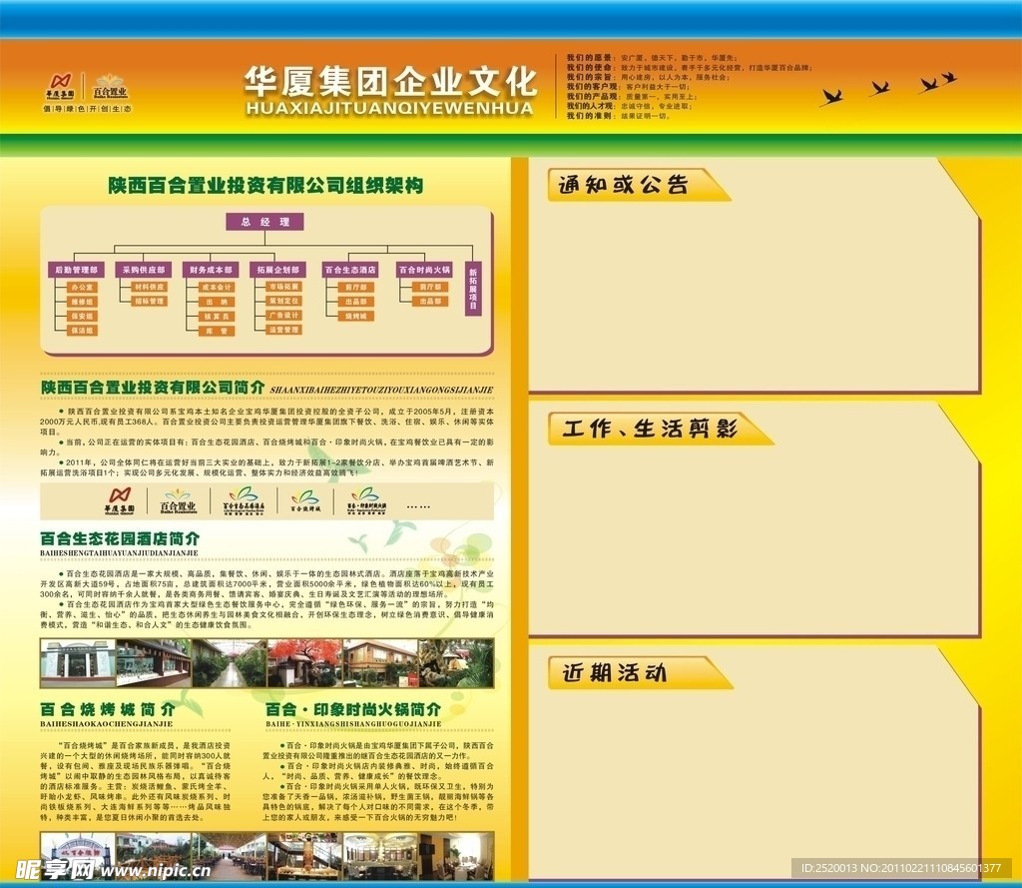Click the 百合生态花园酒店简介 heading
This screenshot has height=888, width=1022.
point(120,539)
